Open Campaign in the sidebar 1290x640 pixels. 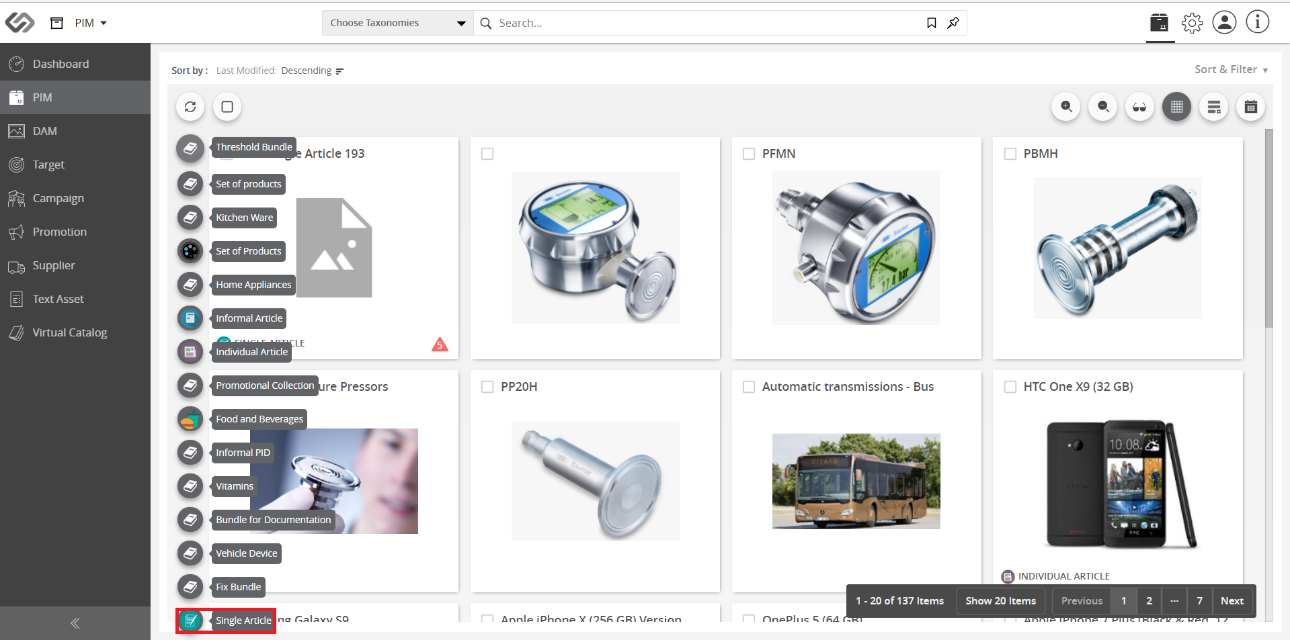pyautogui.click(x=75, y=198)
